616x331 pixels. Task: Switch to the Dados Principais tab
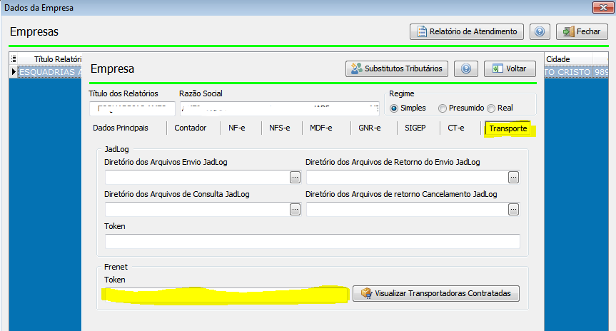pos(121,128)
